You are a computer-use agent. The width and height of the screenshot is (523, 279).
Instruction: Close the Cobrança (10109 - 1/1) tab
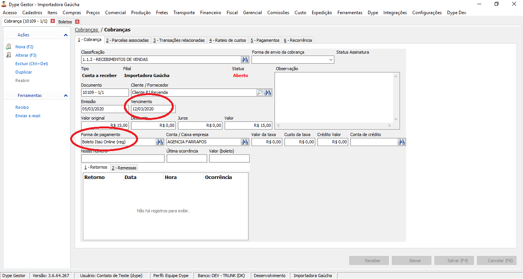[53, 21]
